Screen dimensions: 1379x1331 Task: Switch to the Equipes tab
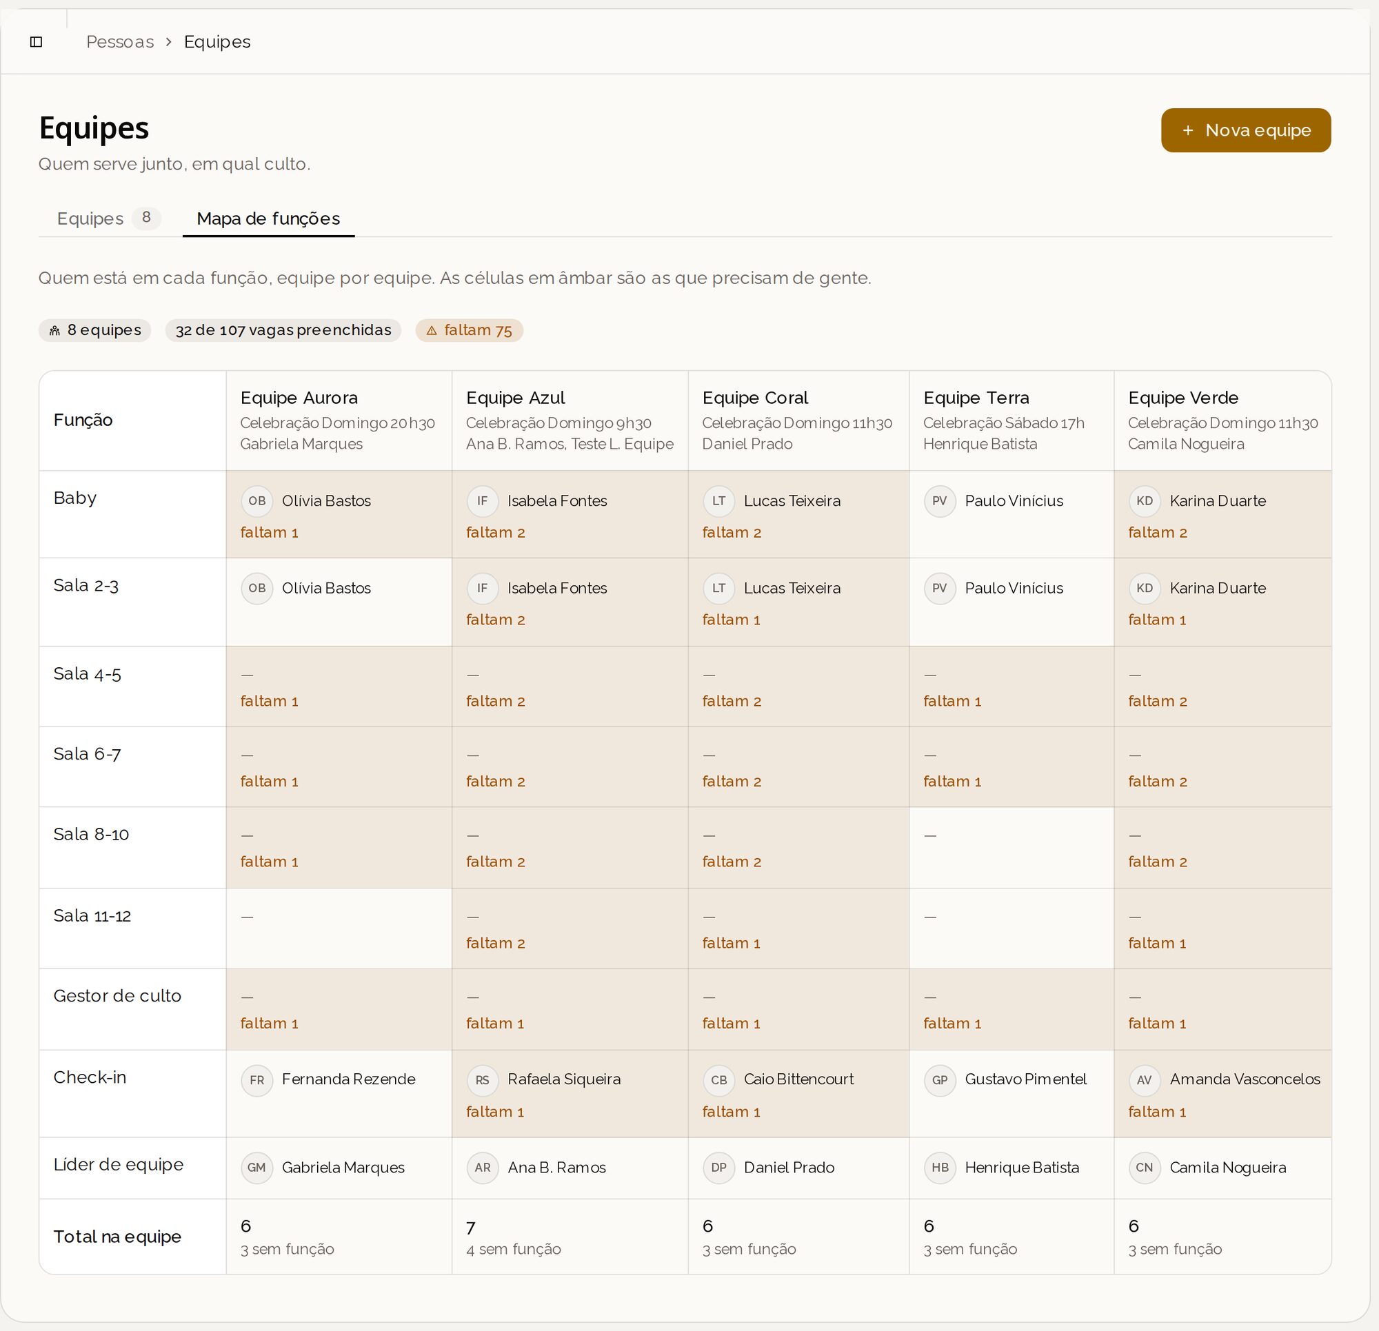pos(108,219)
